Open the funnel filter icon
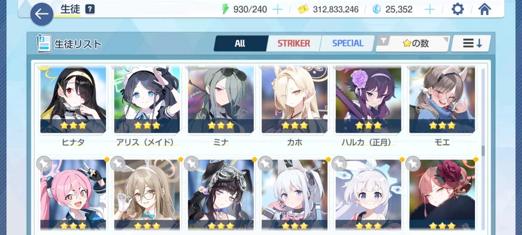 pos(384,41)
